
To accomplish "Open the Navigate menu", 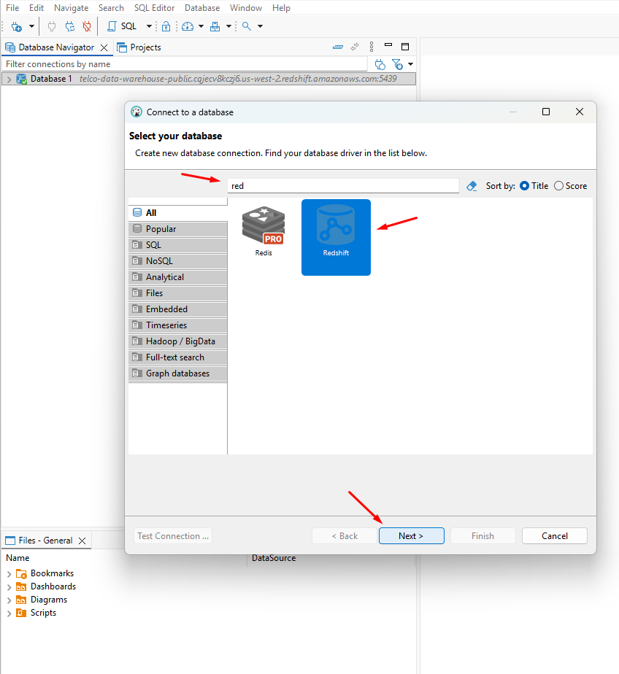I will click(71, 8).
